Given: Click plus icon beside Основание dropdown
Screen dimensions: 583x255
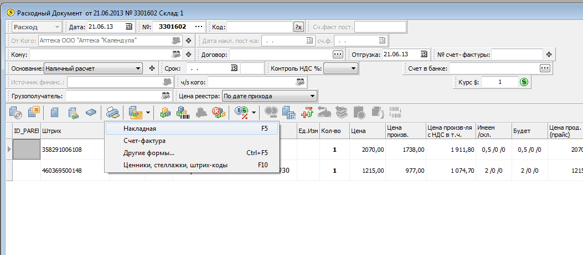Looking at the screenshot, I should (152, 68).
